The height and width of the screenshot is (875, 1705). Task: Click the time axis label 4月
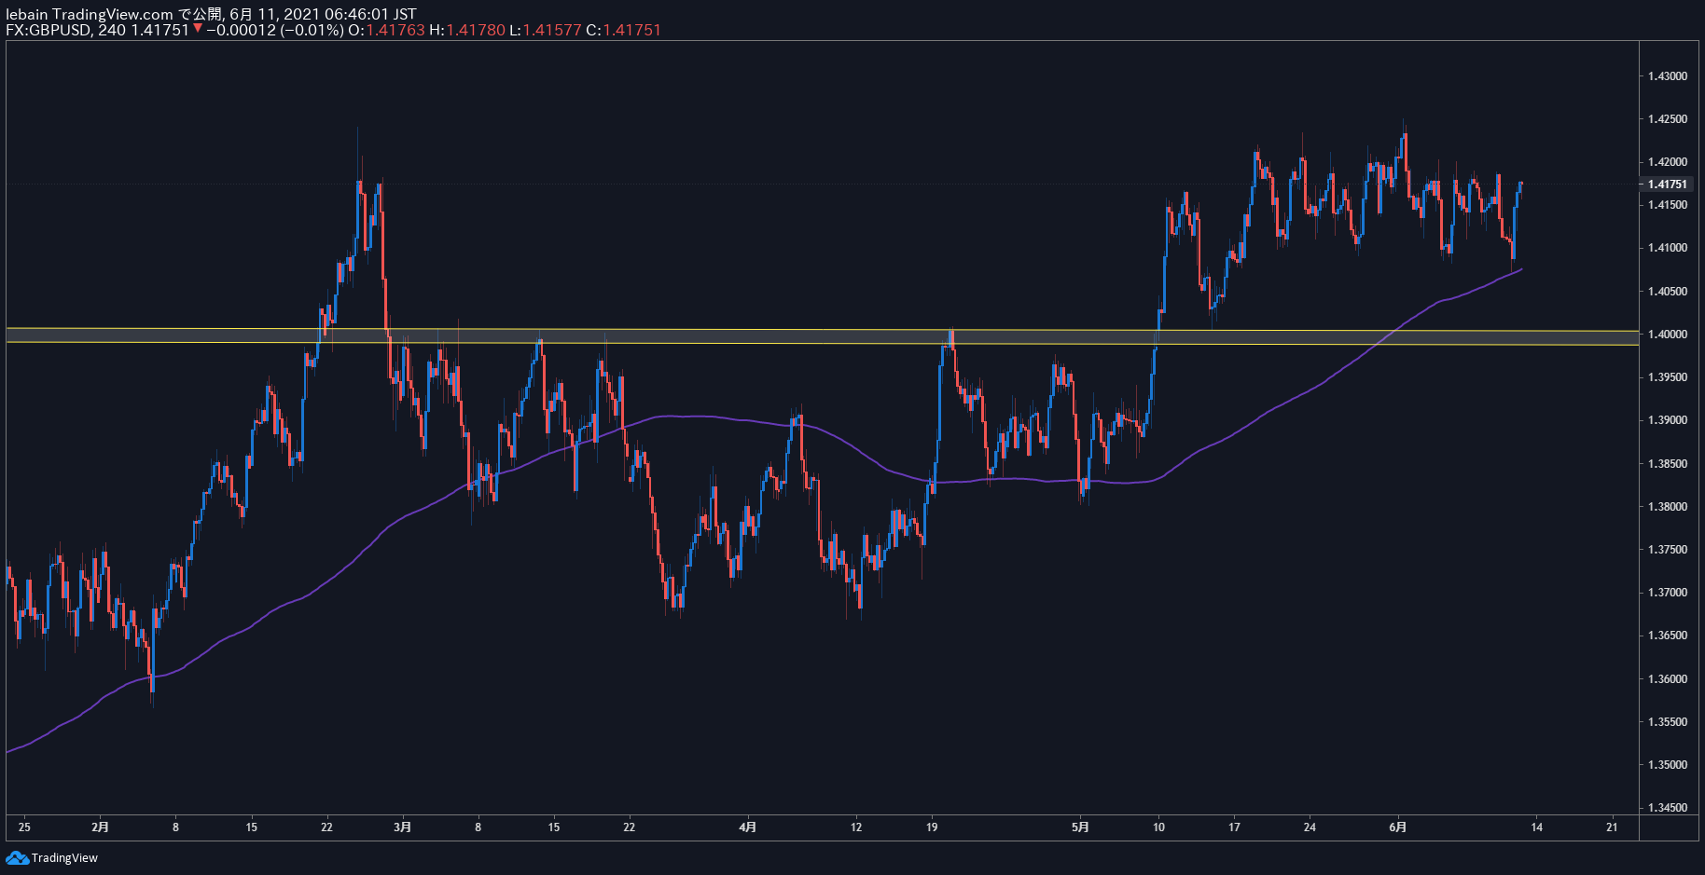747,827
